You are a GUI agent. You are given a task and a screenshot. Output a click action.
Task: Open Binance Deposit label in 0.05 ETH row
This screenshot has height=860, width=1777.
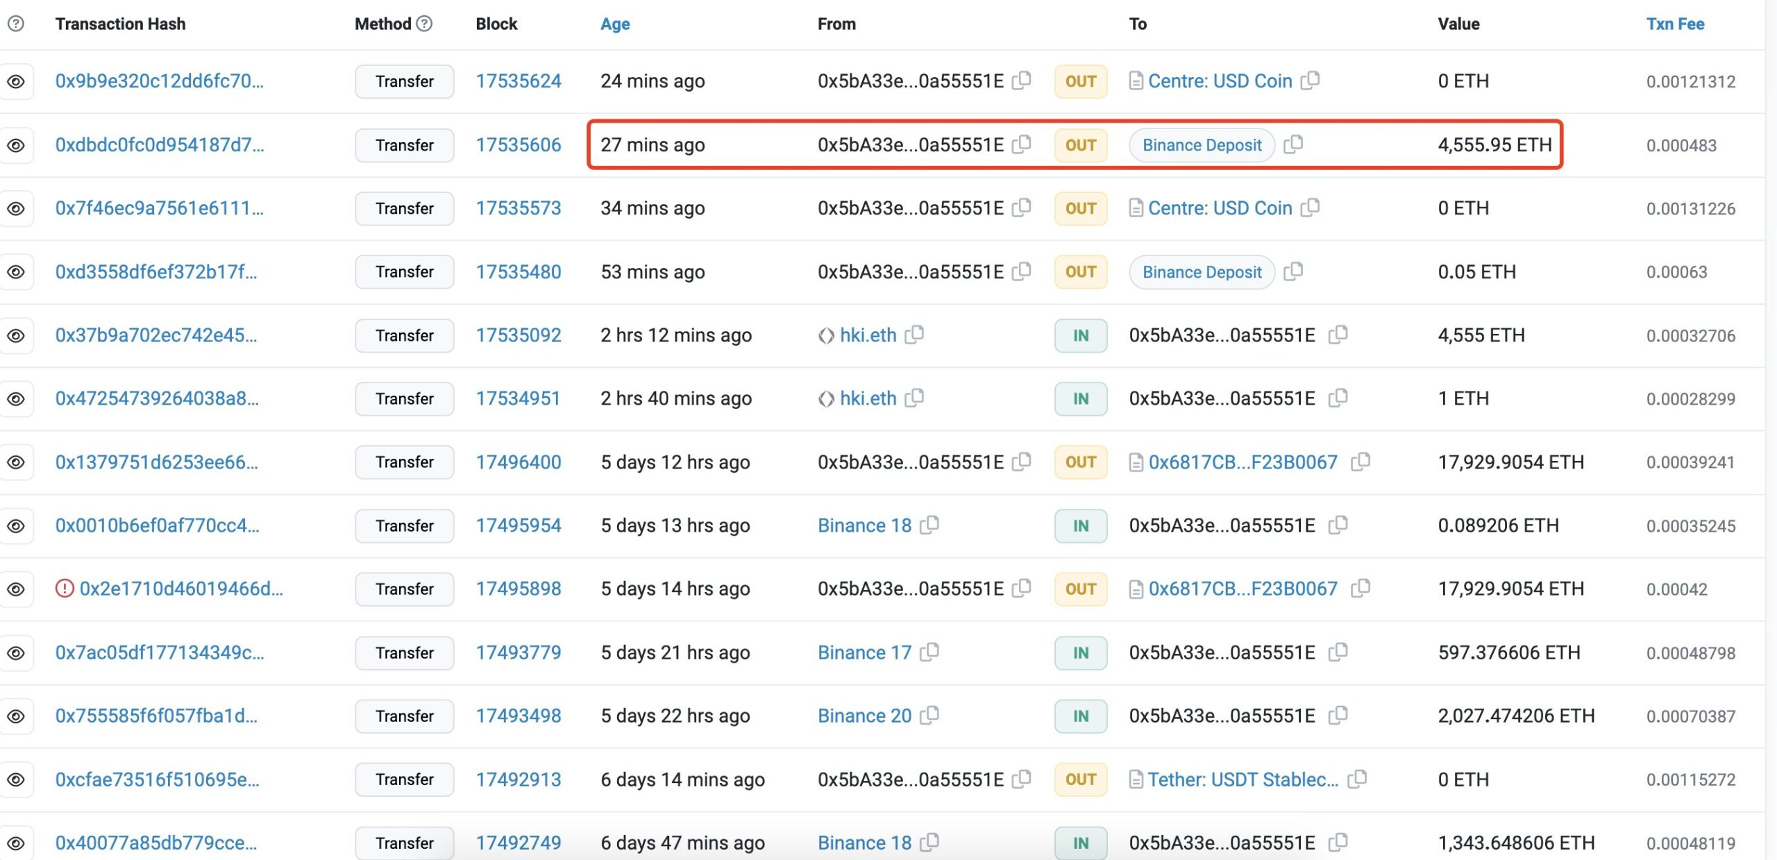1202,271
